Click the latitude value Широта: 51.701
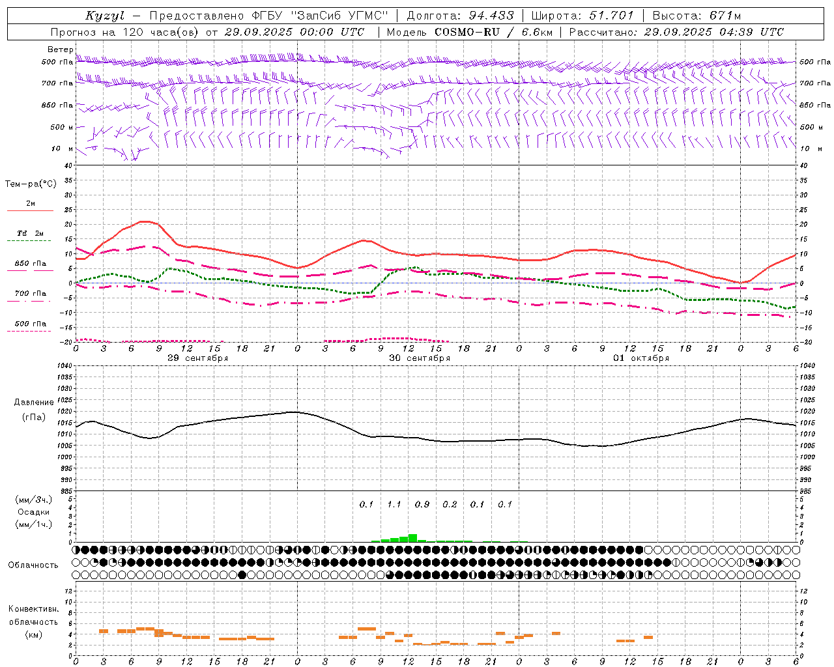834x667 pixels. 582,16
